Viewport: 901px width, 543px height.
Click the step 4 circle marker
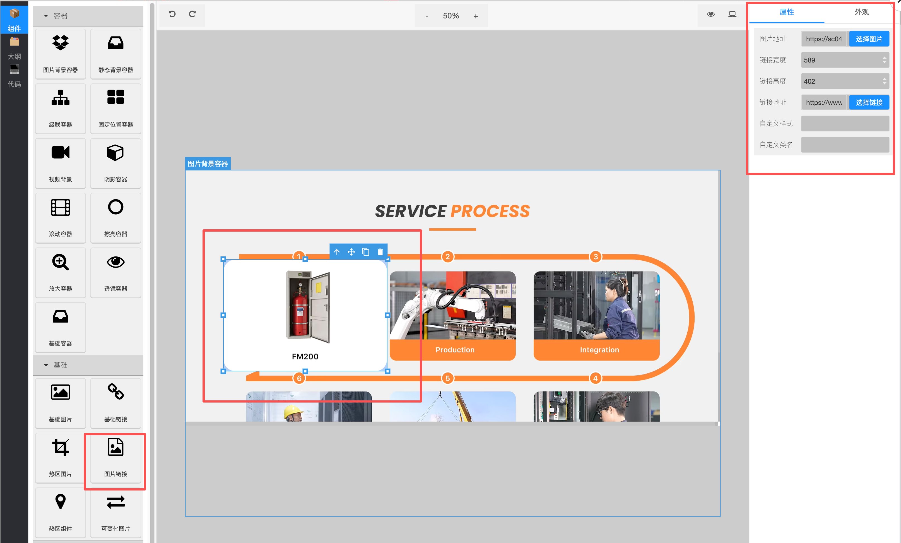(595, 378)
